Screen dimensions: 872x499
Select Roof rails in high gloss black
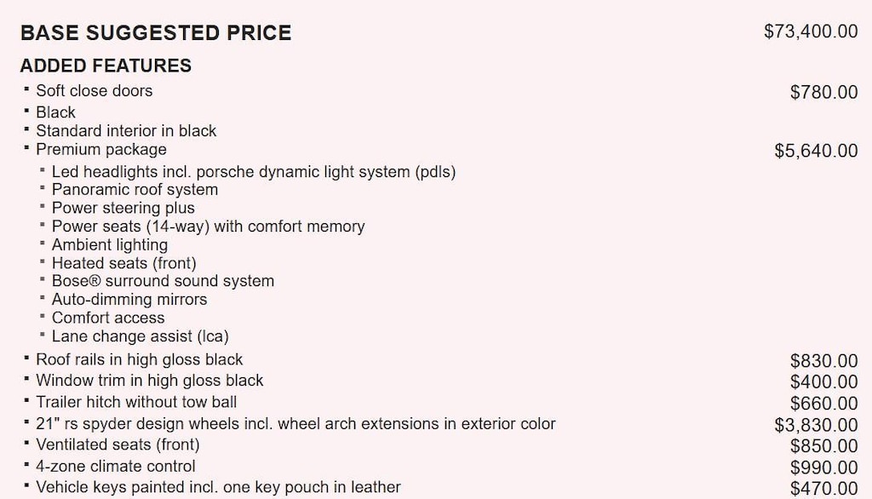click(139, 359)
